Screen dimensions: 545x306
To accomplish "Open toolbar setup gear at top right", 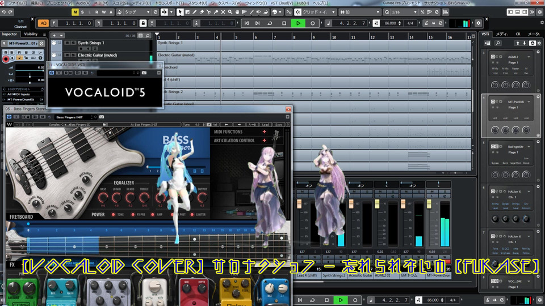I will [540, 12].
